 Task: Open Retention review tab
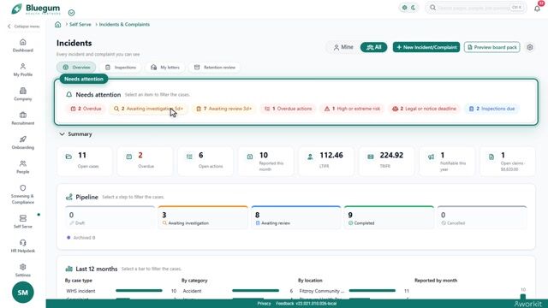point(215,68)
